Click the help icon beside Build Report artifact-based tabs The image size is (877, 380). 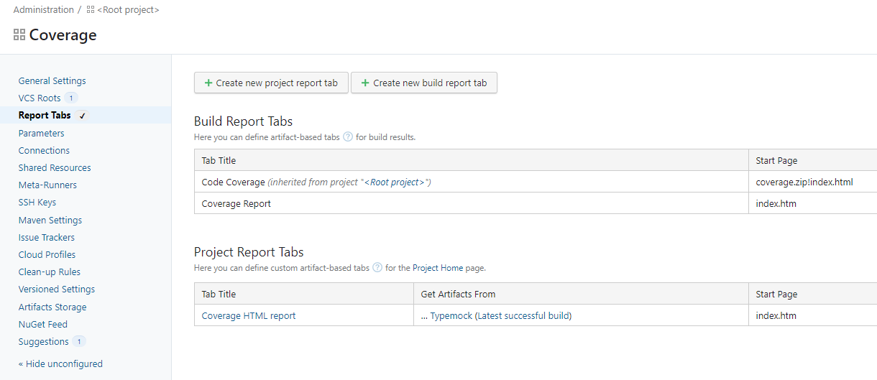click(348, 136)
